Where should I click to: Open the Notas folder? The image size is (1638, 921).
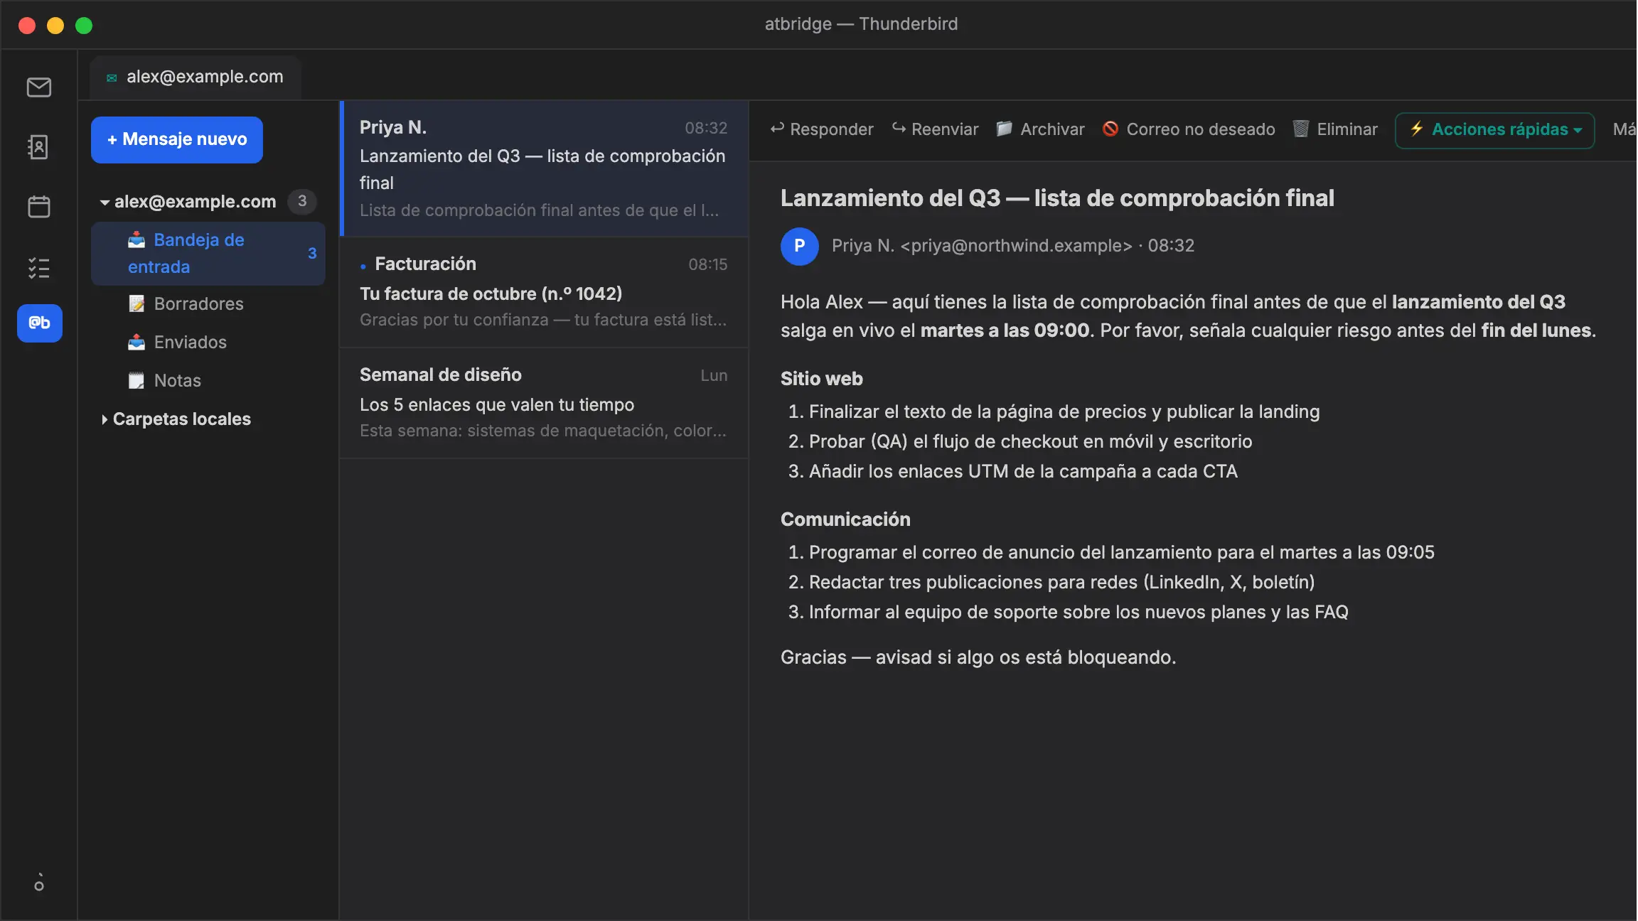coord(208,381)
